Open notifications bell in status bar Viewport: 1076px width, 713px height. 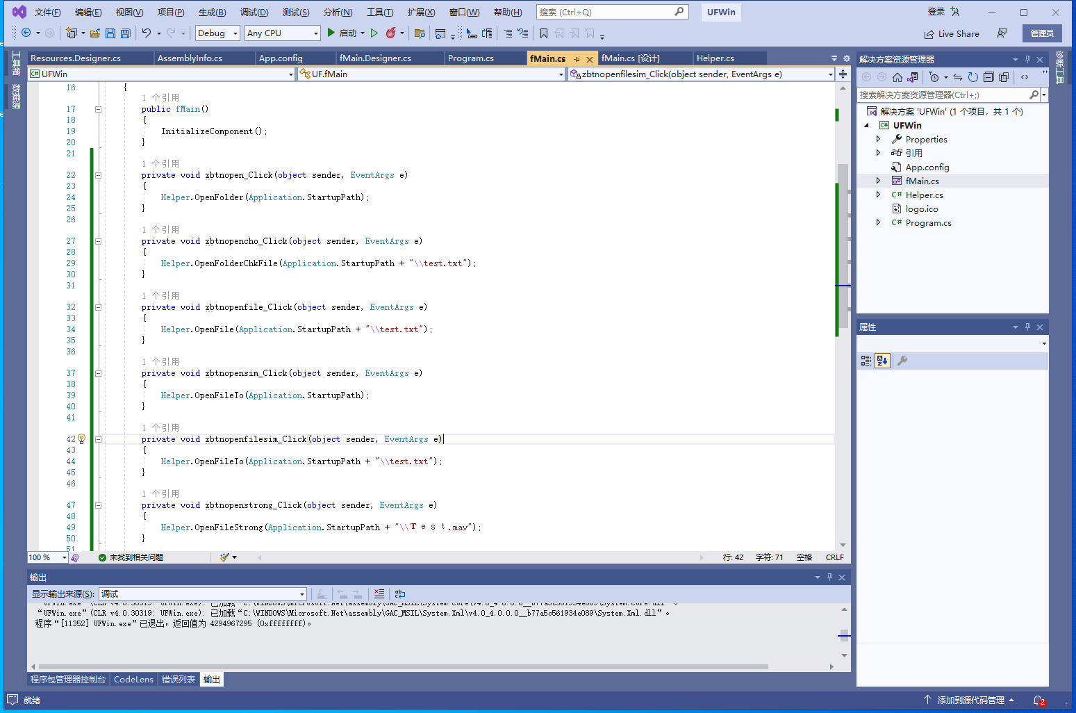(1038, 700)
